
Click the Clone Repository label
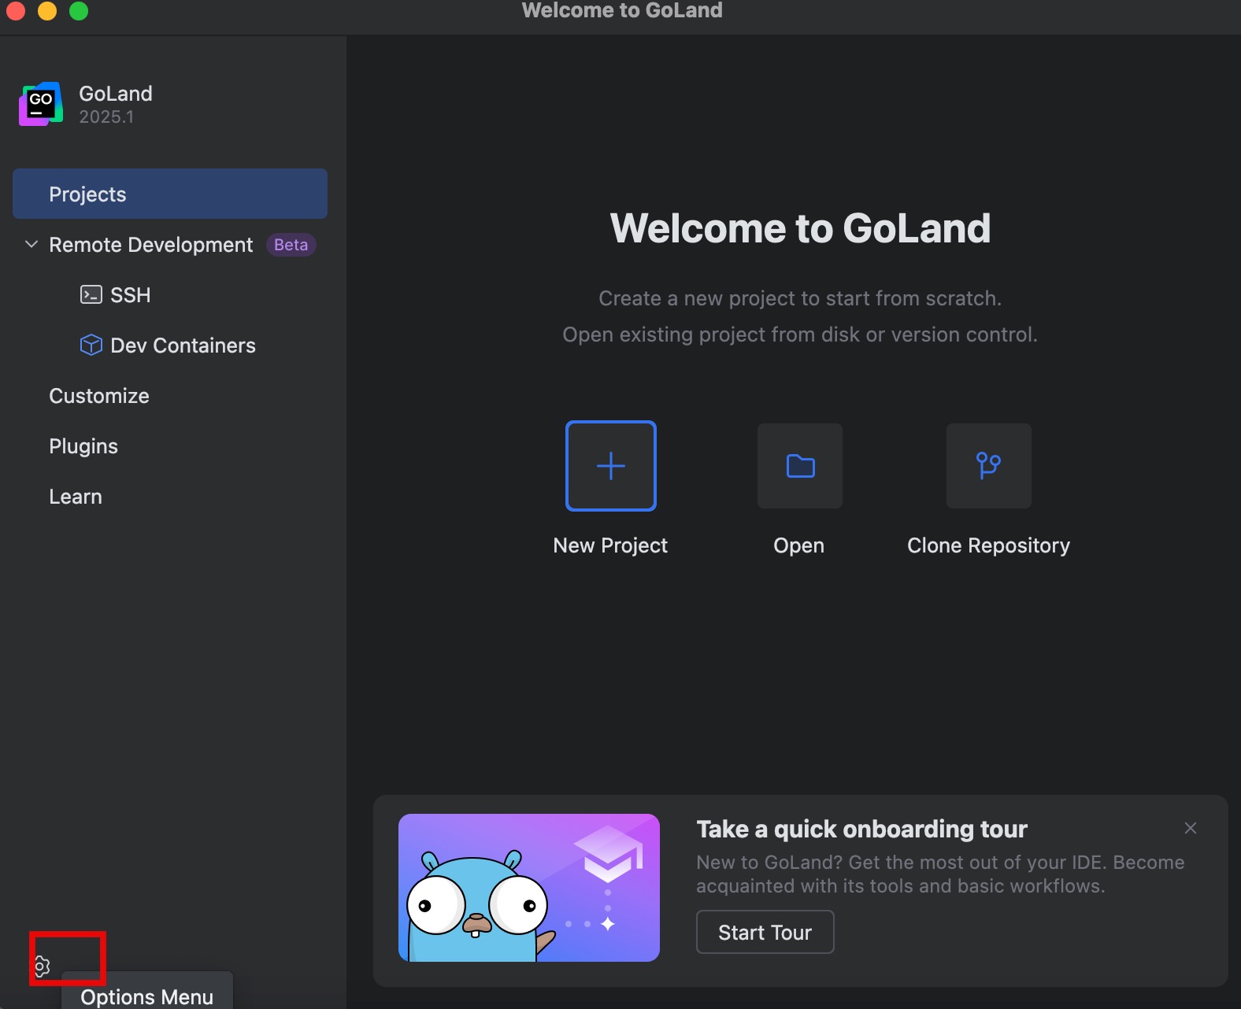click(x=988, y=545)
